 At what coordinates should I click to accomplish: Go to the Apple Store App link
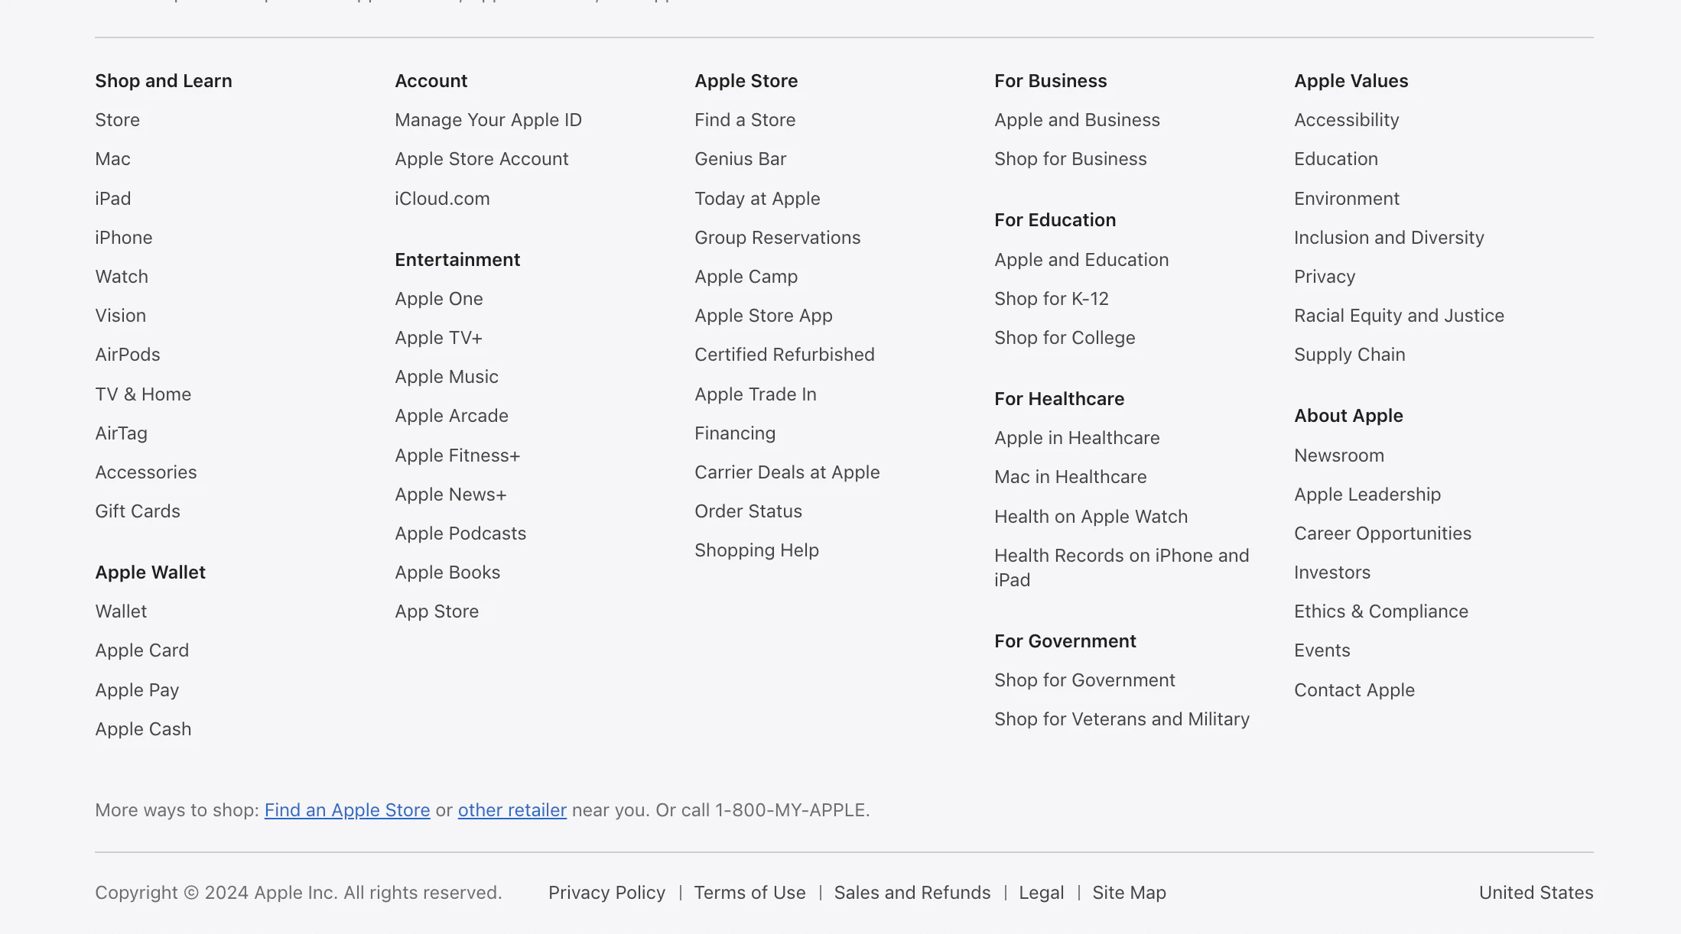coord(763,316)
